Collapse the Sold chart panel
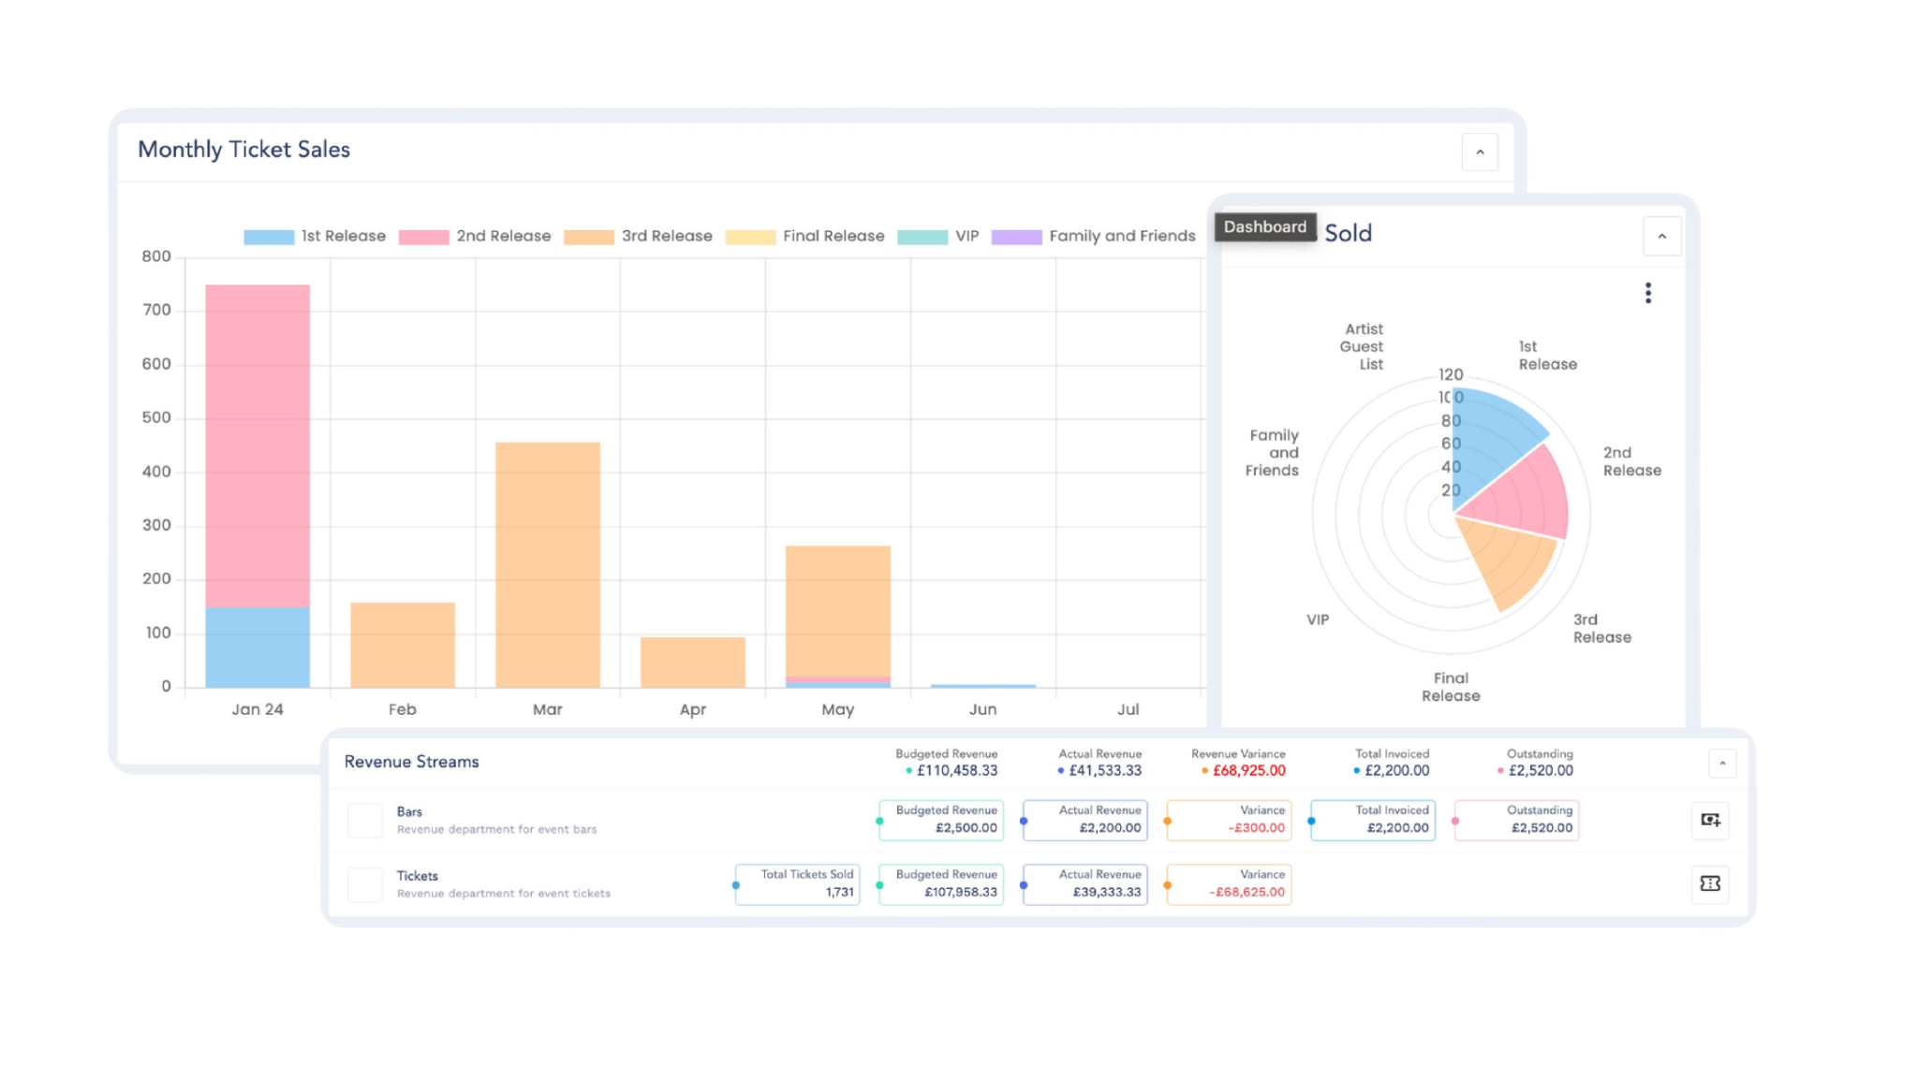The width and height of the screenshot is (1918, 1077). (1661, 237)
